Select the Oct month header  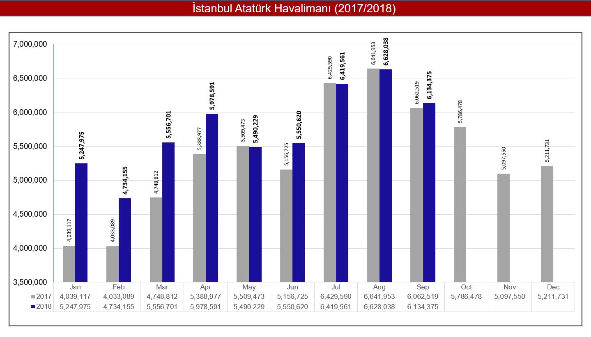pos(466,287)
